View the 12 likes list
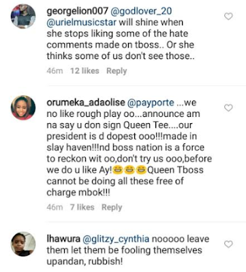The image size is (246, 272). (84, 71)
